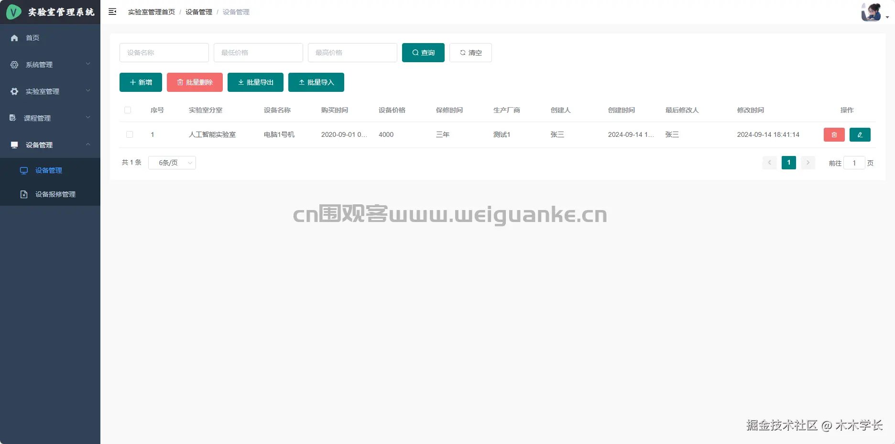The width and height of the screenshot is (895, 444).
Task: Click the 清空 reset button
Action: (x=470, y=53)
